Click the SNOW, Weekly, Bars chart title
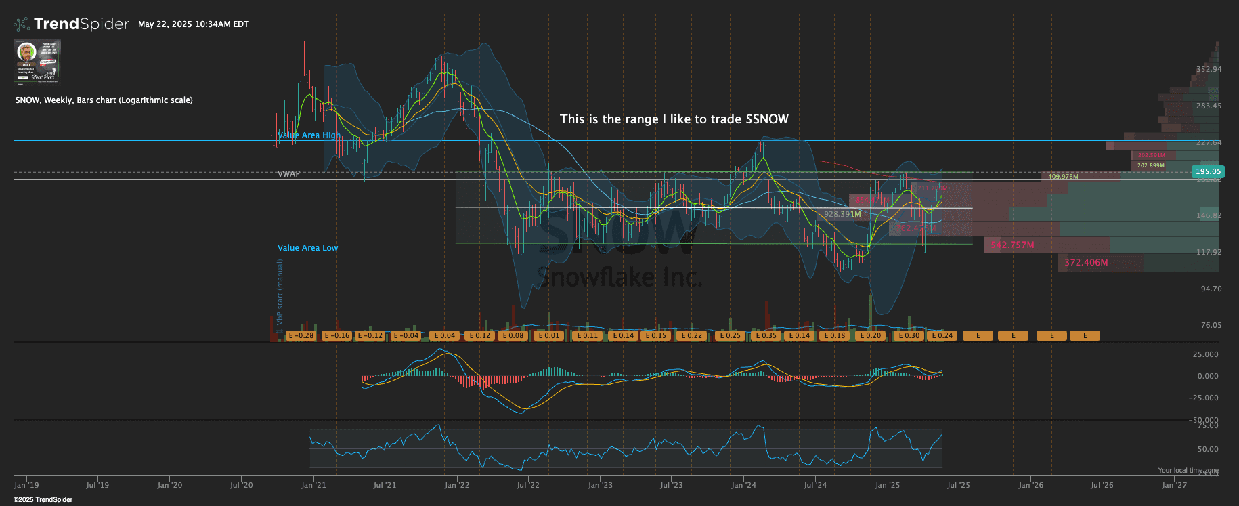1239x506 pixels. (x=104, y=100)
